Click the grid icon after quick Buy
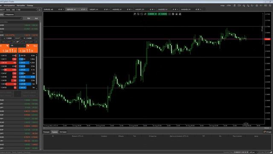This screenshot has height=154, width=273. 169,14
